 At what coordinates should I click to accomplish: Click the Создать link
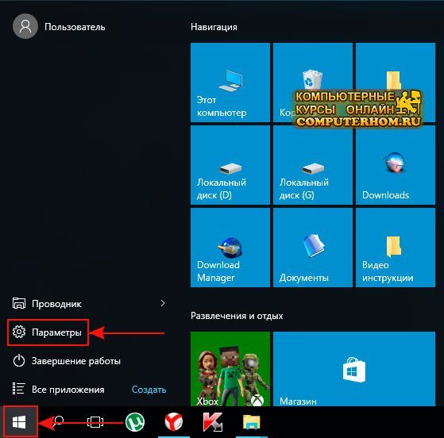pyautogui.click(x=149, y=390)
